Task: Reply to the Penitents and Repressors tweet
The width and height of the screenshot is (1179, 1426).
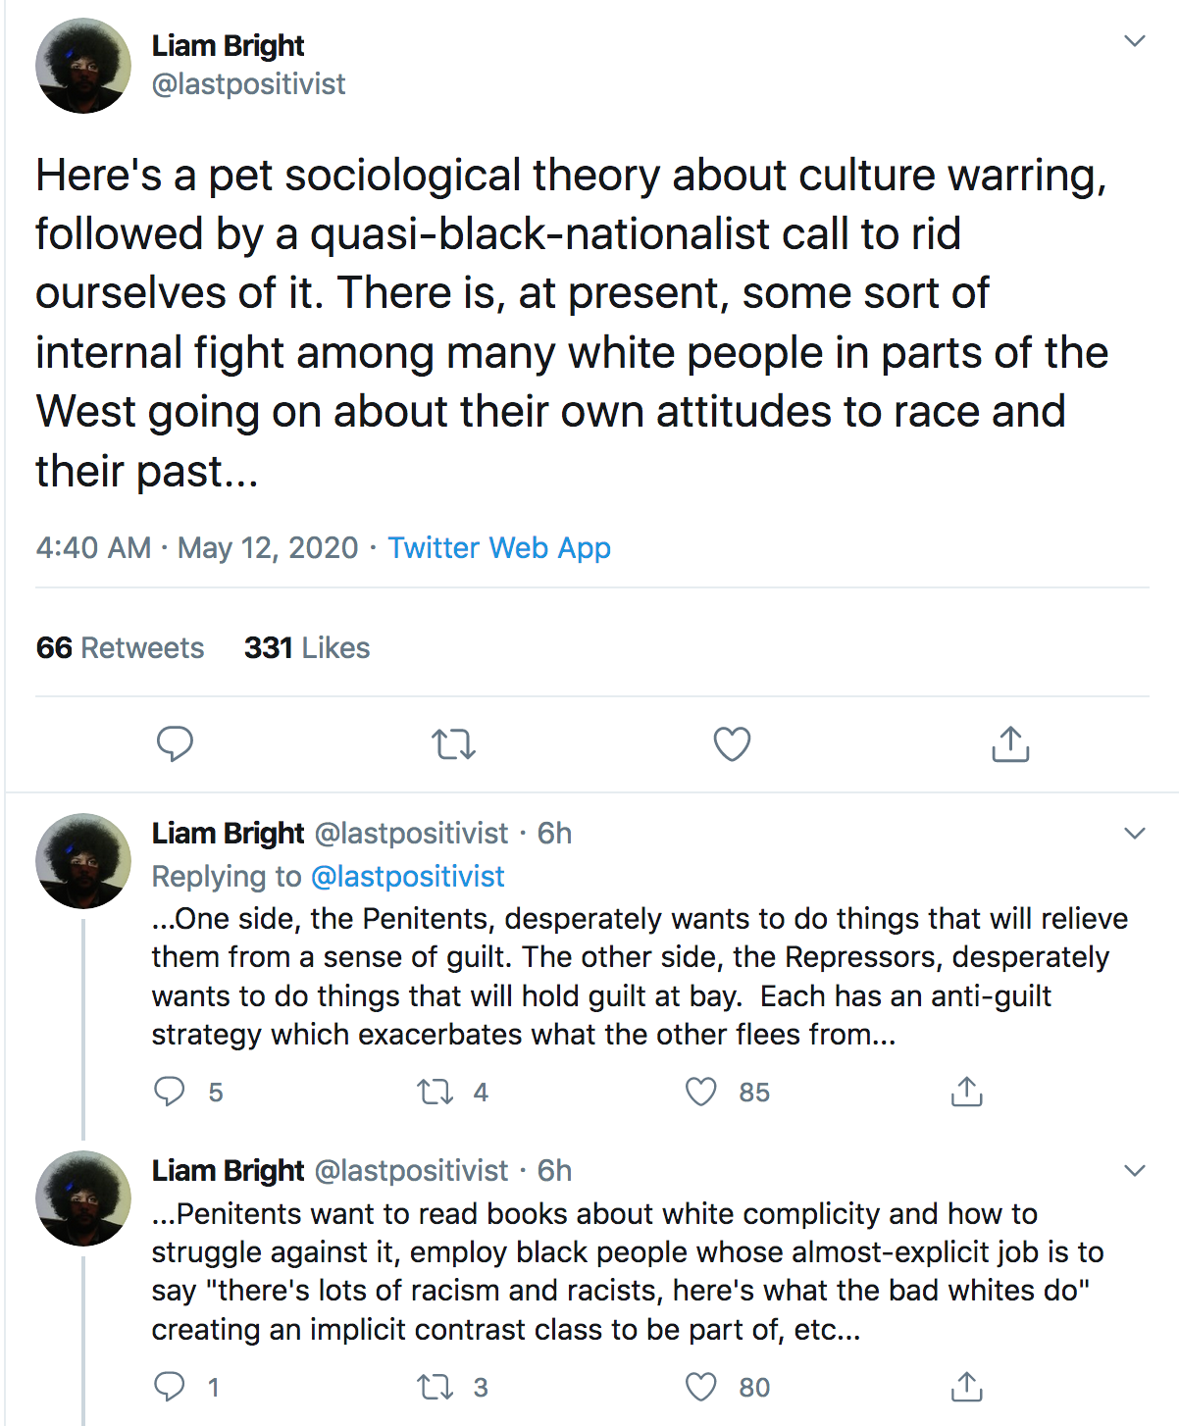Action: [x=170, y=1092]
